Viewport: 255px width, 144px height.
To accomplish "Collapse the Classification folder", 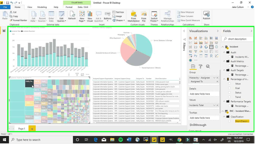I will point(224,117).
